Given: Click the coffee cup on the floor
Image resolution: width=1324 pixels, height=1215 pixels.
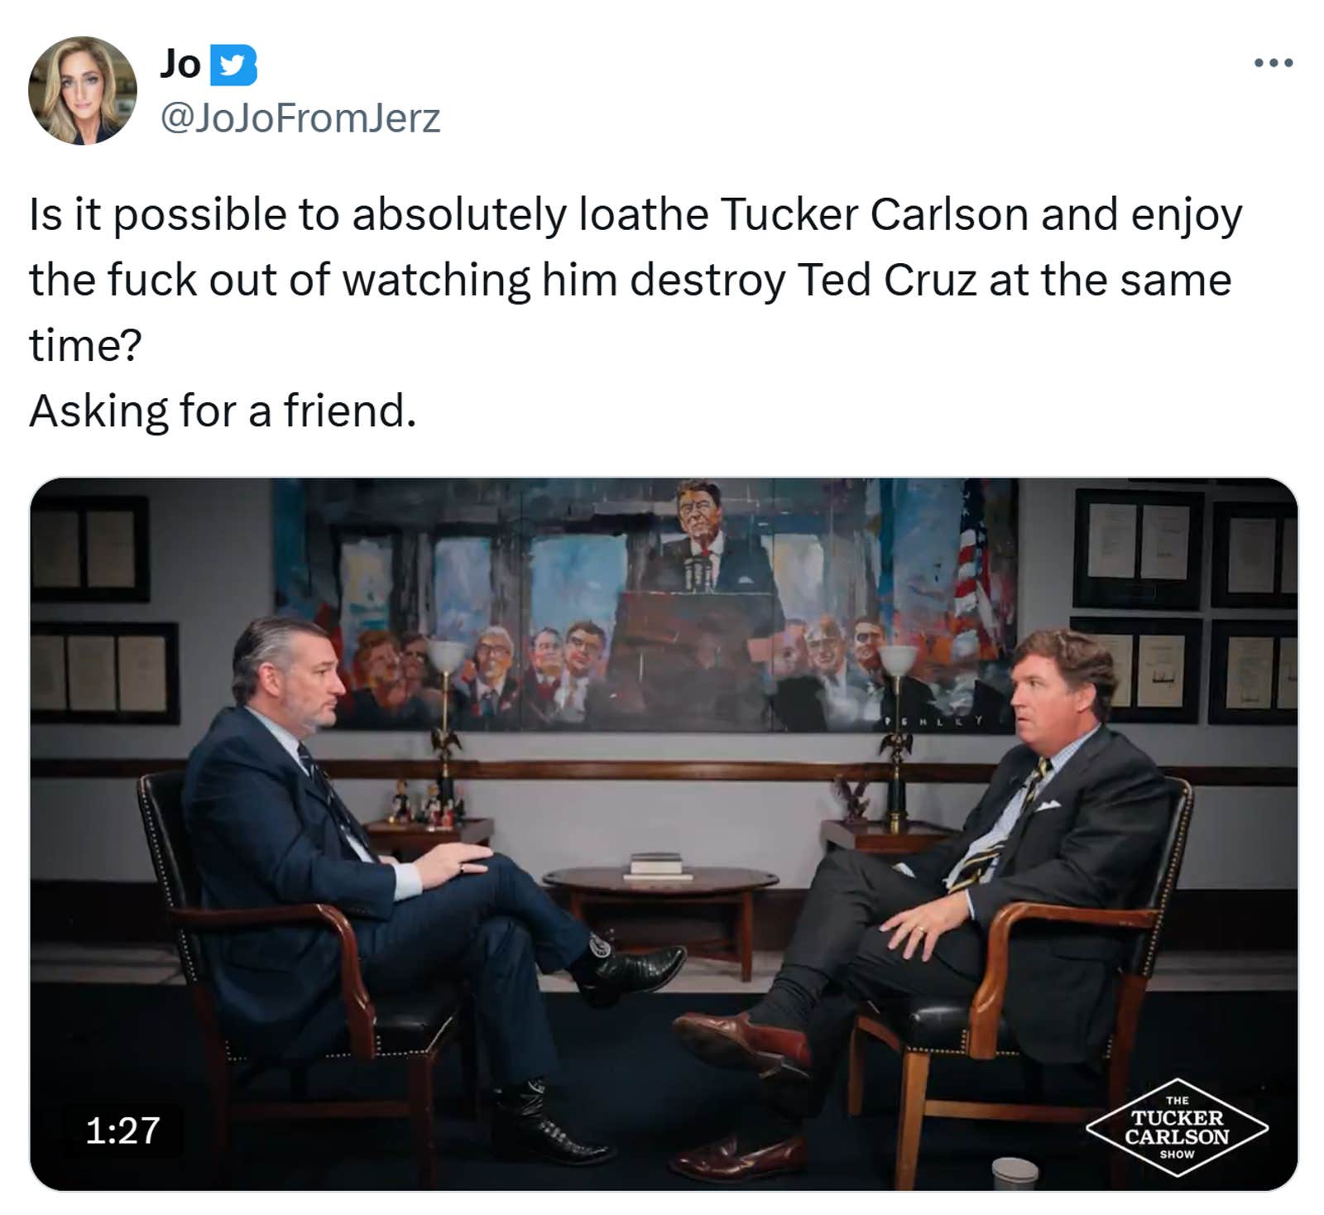Looking at the screenshot, I should (x=1015, y=1170).
